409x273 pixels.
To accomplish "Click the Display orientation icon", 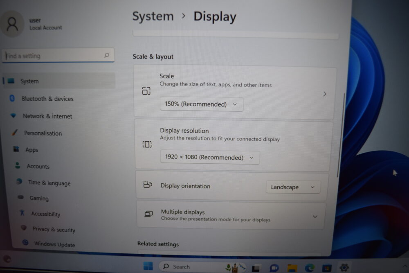I will [148, 185].
